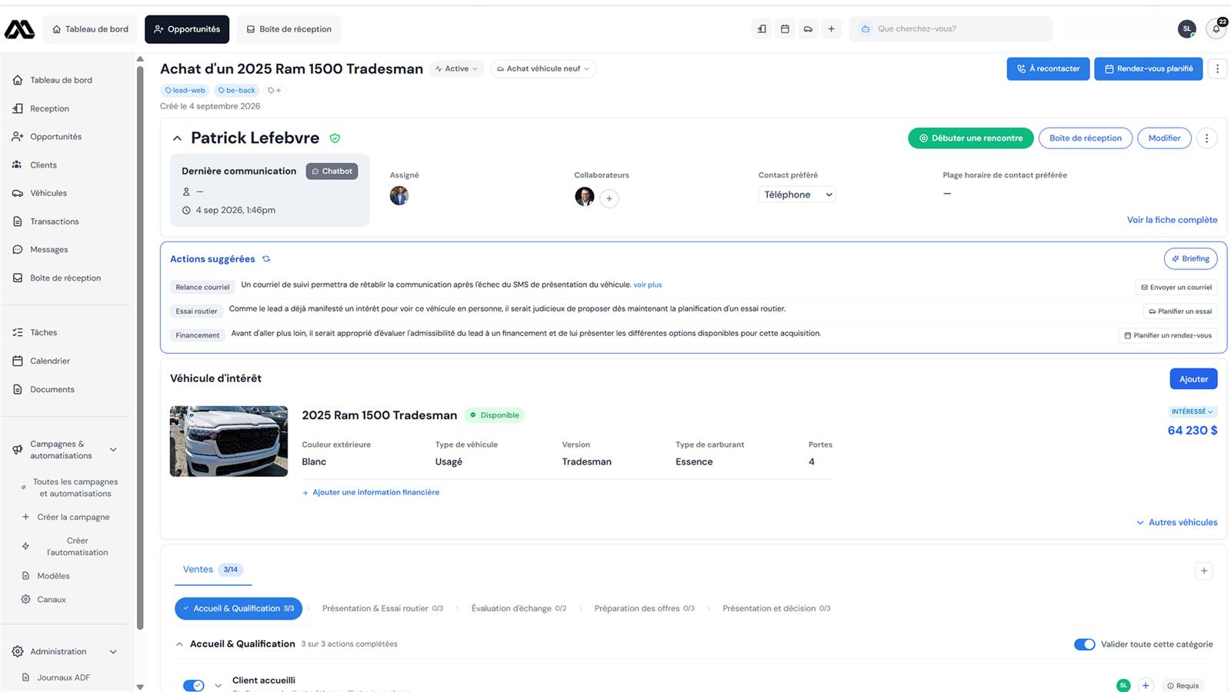Image resolution: width=1231 pixels, height=692 pixels.
Task: Open opportunity options three-dot menu
Action: point(1217,68)
